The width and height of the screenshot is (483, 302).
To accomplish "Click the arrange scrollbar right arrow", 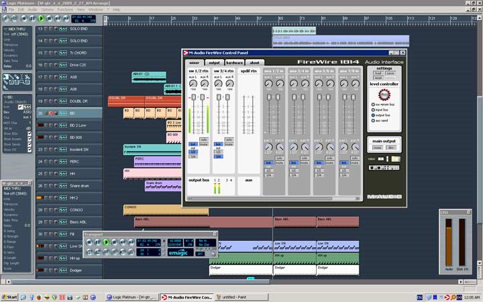I will coord(460,282).
